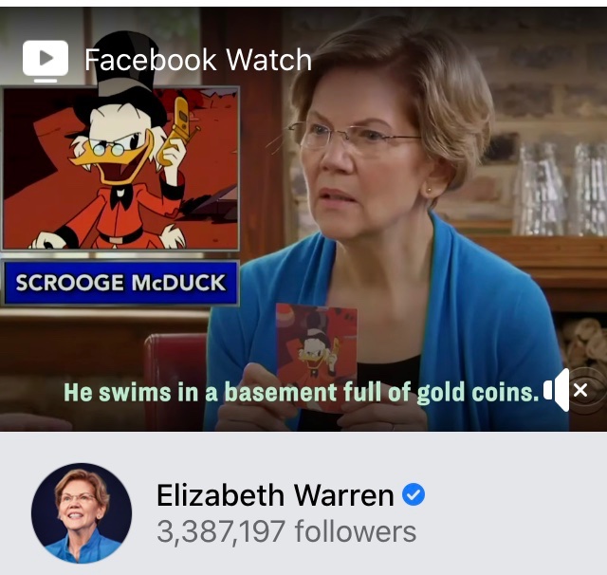Open Elizabeth Warren's round profile picture
Viewport: 607px width, 575px height.
[x=82, y=513]
